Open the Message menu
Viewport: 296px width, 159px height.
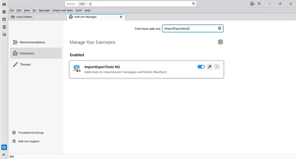click(44, 10)
